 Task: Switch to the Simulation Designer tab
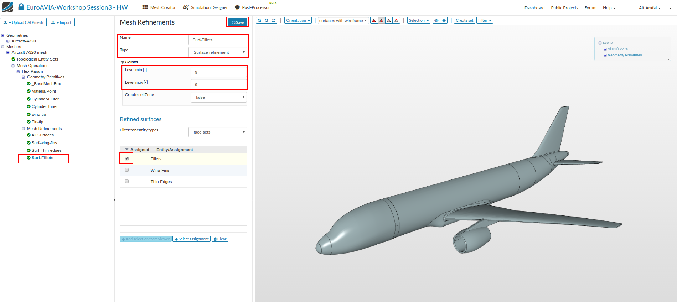pos(205,7)
